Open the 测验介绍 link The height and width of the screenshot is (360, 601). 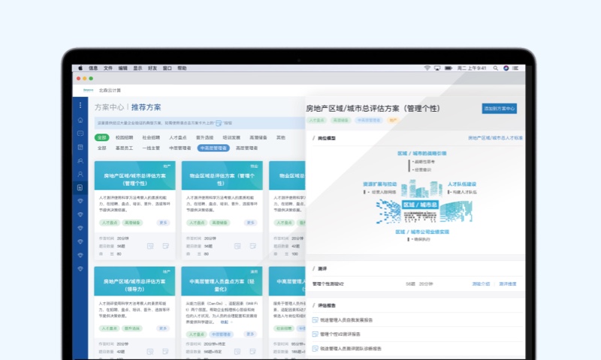point(480,284)
